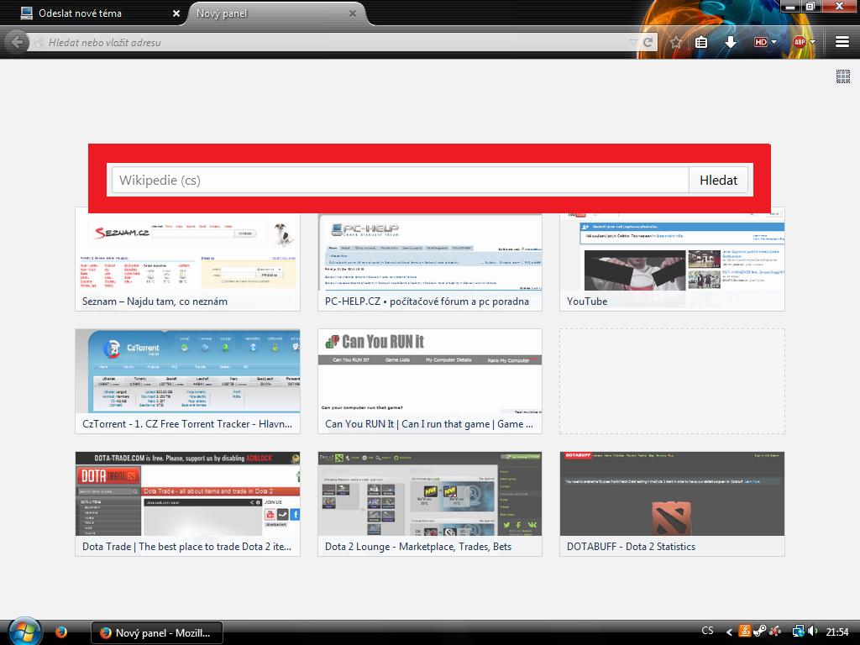The width and height of the screenshot is (860, 645).
Task: Click the Adblock Plus ABP icon
Action: point(800,42)
